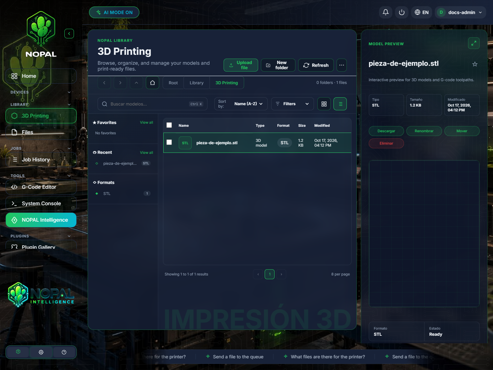Open notifications bell icon
The image size is (493, 370).
click(385, 12)
